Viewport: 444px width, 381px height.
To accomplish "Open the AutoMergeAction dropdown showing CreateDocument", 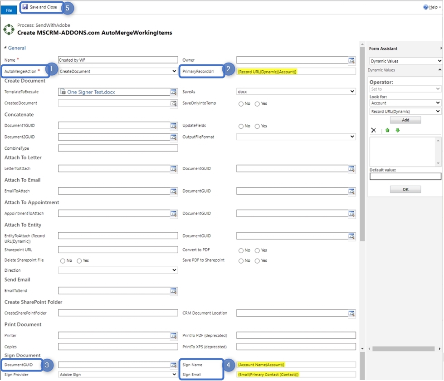I will pos(118,71).
